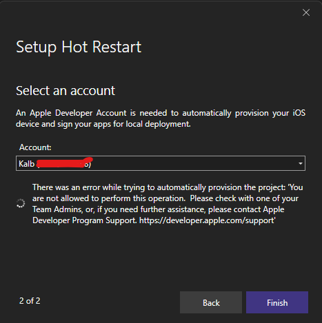Click the "Account:" field label
The image size is (322, 323).
[35, 147]
